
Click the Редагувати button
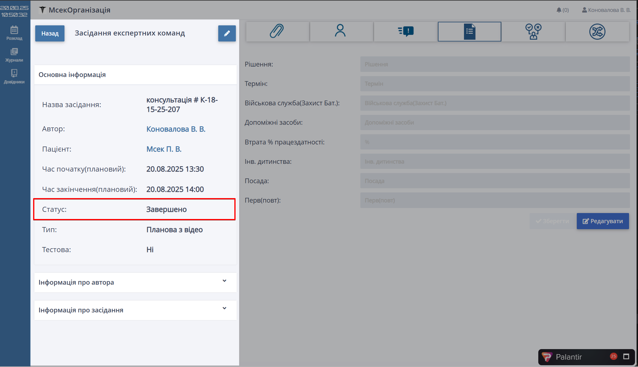click(x=602, y=221)
